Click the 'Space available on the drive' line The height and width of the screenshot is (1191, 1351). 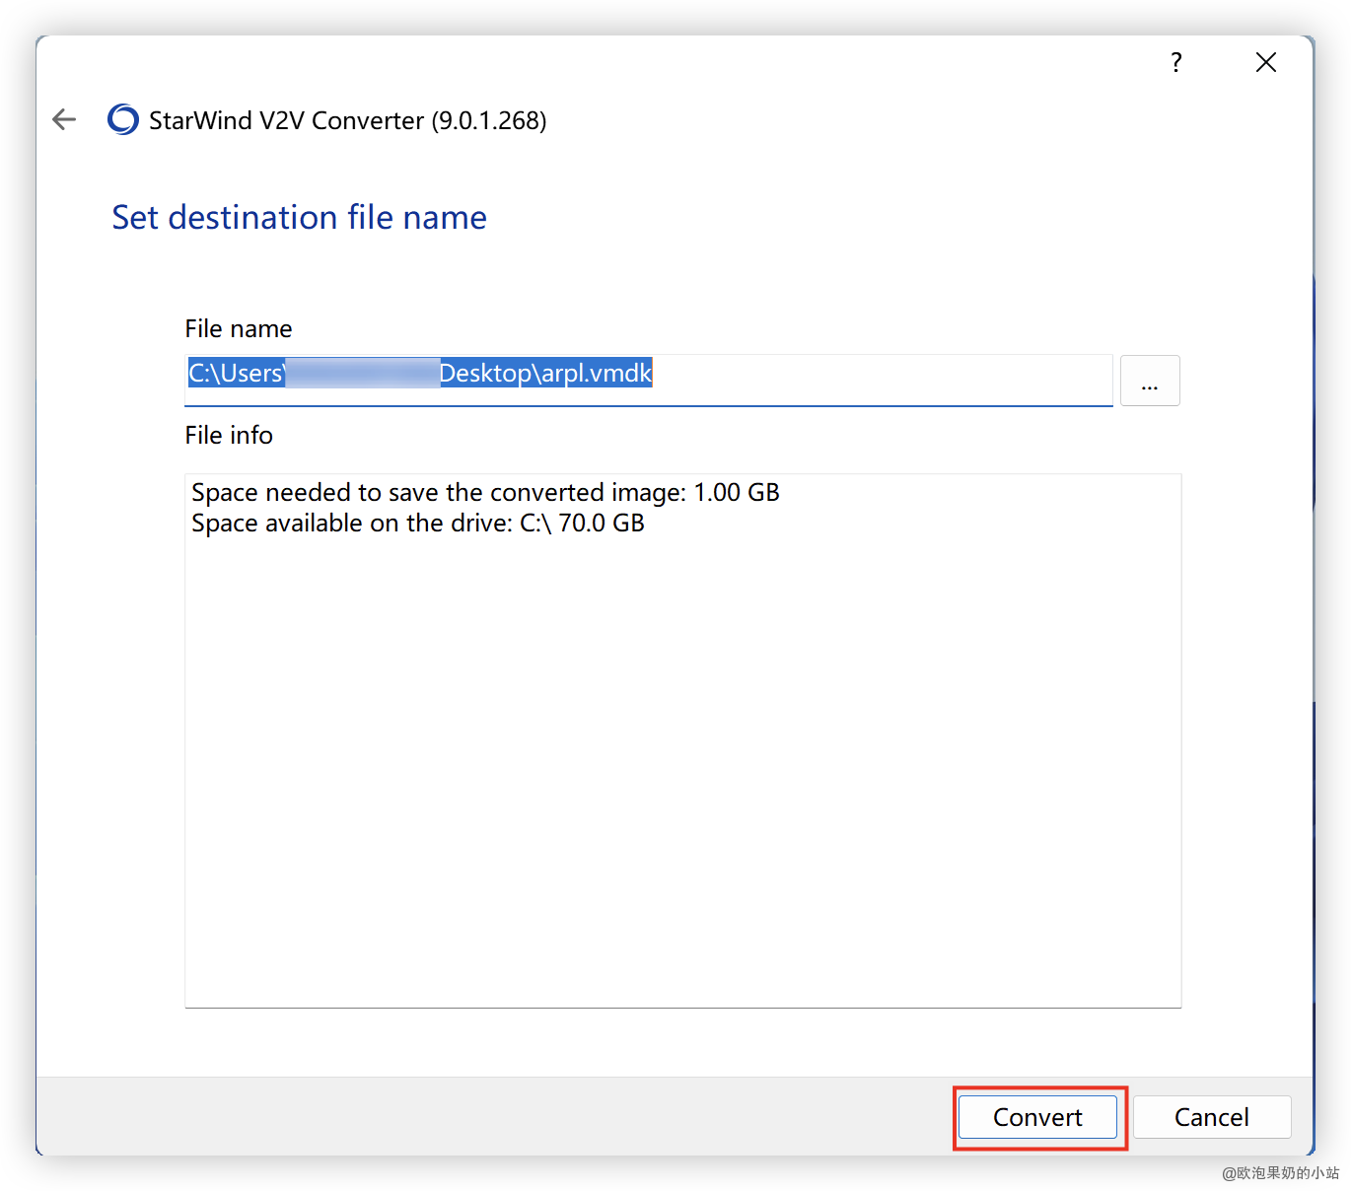tap(418, 523)
